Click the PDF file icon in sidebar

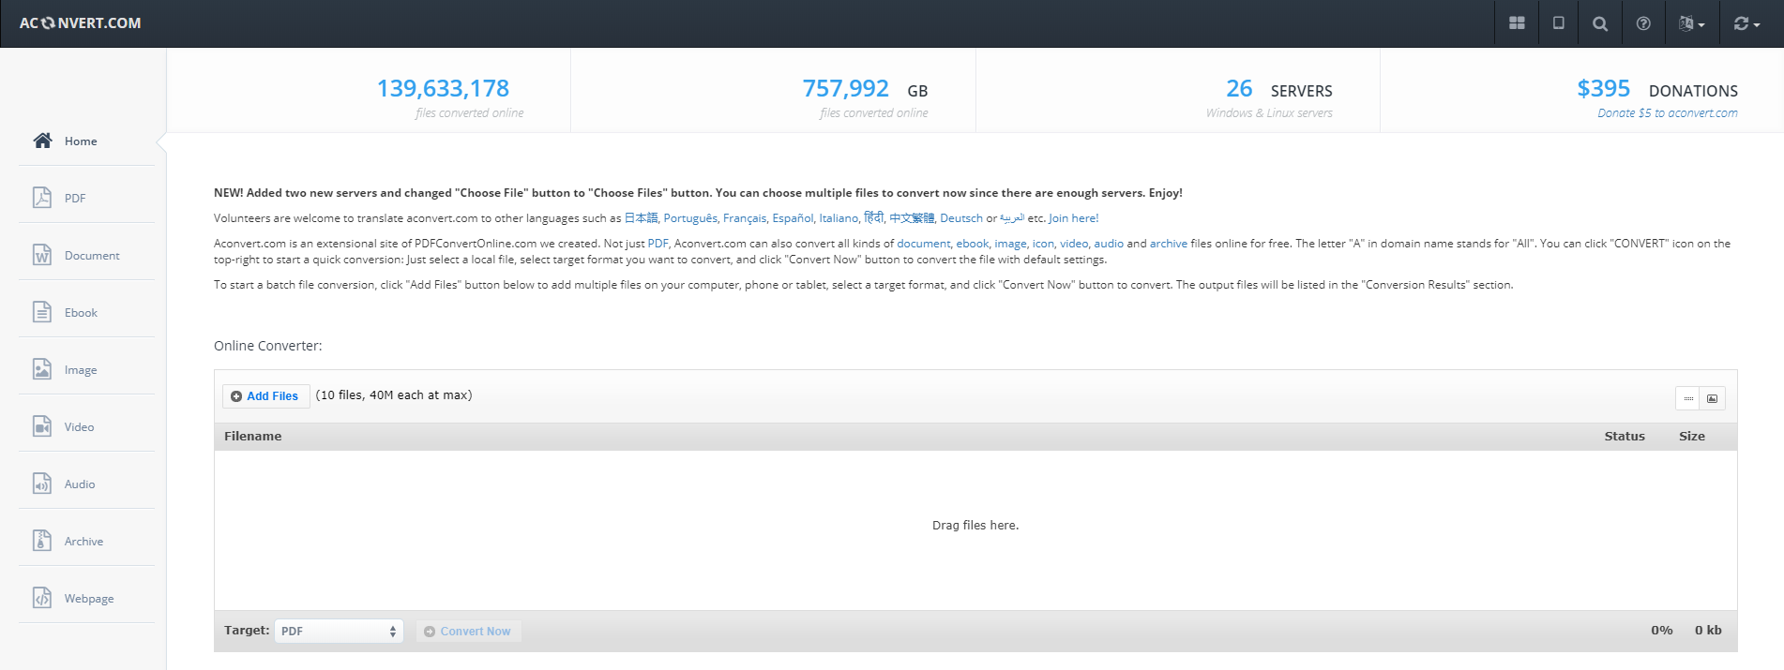click(x=42, y=198)
